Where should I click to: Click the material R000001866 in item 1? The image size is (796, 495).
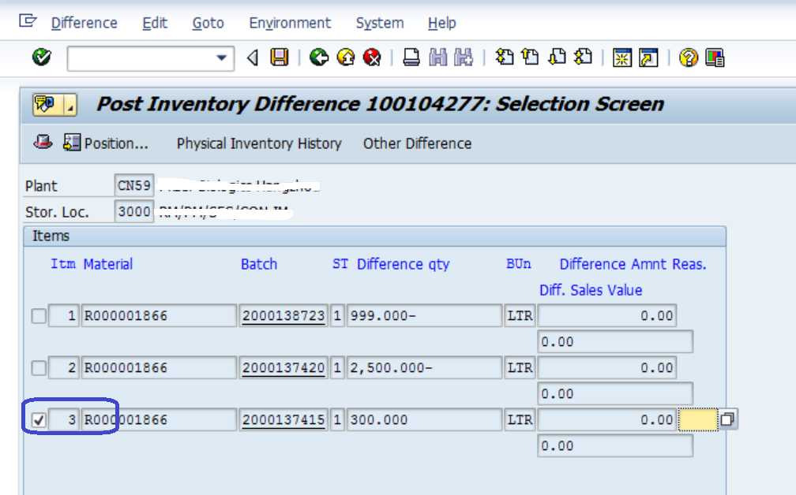click(159, 315)
